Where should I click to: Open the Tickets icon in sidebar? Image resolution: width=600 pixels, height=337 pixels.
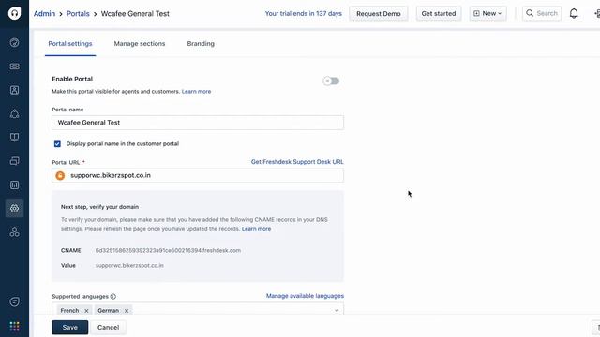tap(15, 66)
